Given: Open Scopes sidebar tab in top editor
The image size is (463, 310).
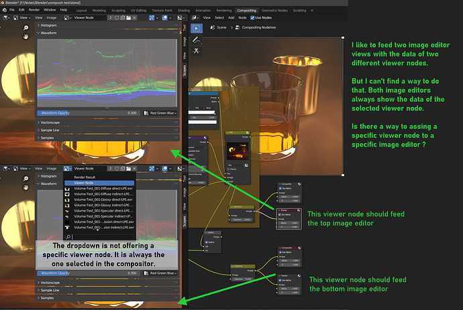Looking at the screenshot, I should (x=185, y=71).
